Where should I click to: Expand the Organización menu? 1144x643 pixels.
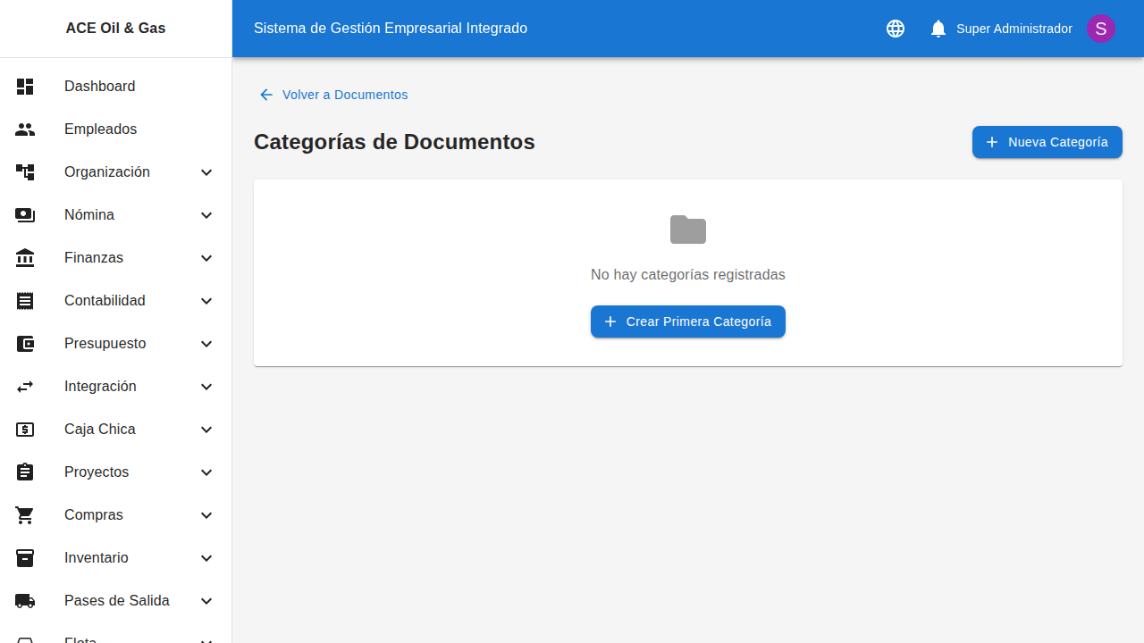[206, 171]
